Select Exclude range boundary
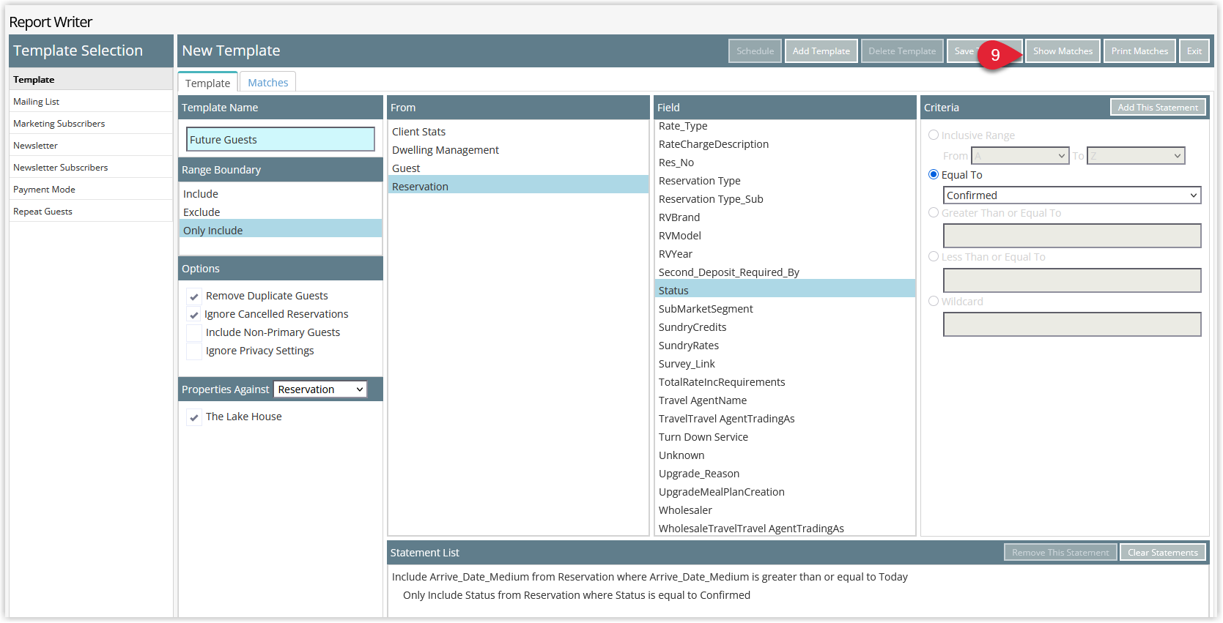Viewport: 1223px width, 623px height. [281, 212]
